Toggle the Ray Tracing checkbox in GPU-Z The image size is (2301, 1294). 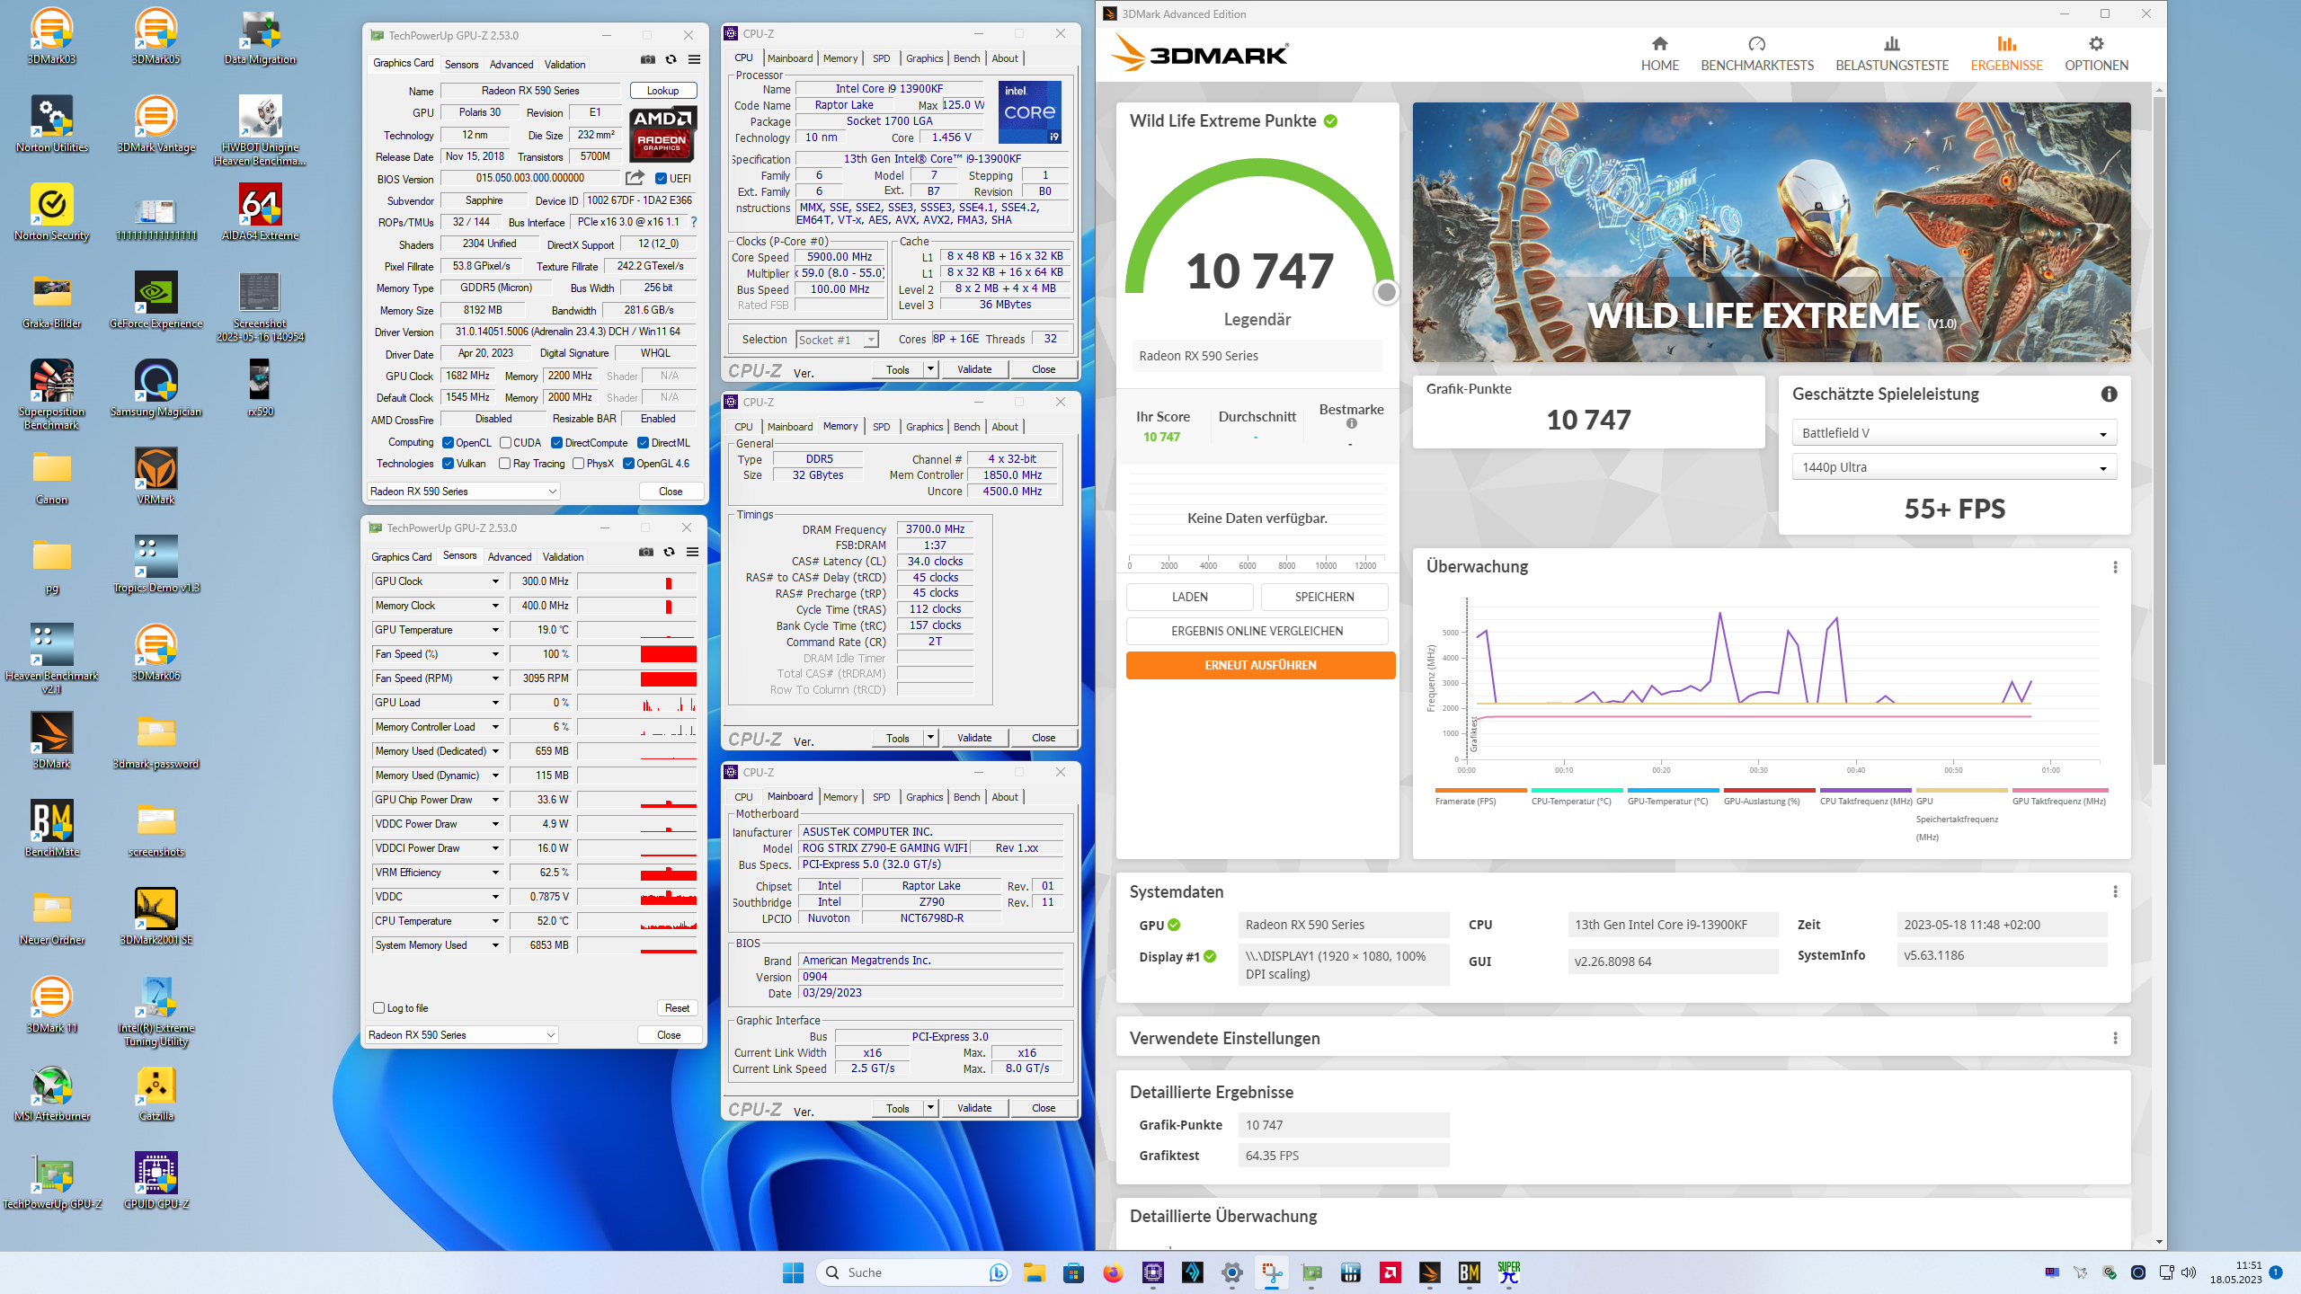coord(504,464)
